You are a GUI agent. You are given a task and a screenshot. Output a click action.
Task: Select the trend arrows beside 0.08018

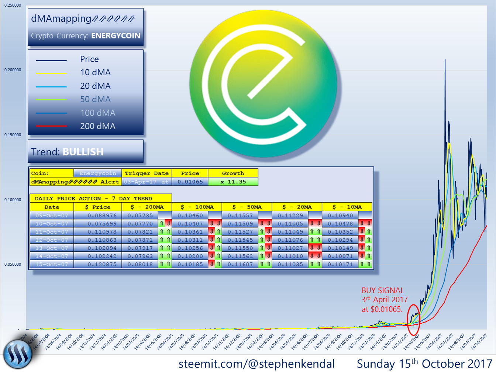[165, 264]
